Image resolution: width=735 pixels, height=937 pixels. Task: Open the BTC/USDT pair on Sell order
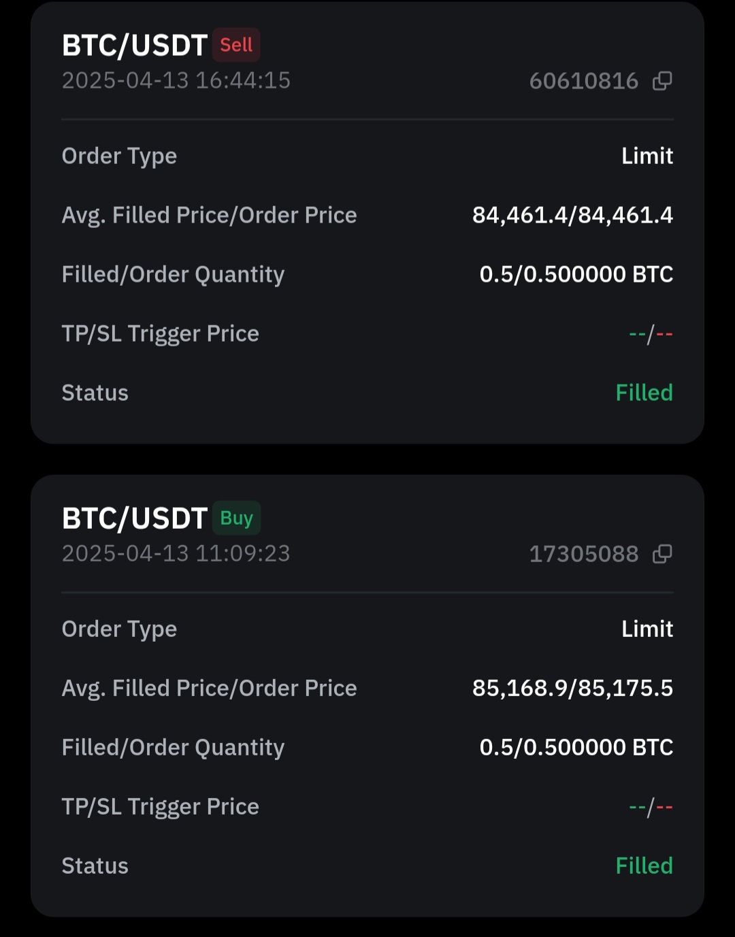coord(134,46)
